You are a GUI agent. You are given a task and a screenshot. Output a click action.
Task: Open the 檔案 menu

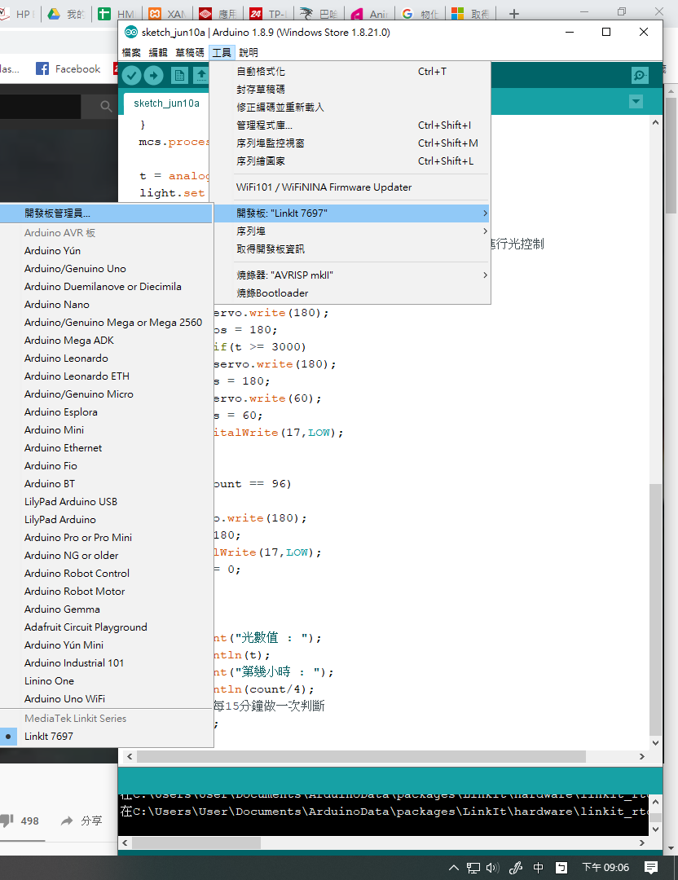(x=131, y=52)
